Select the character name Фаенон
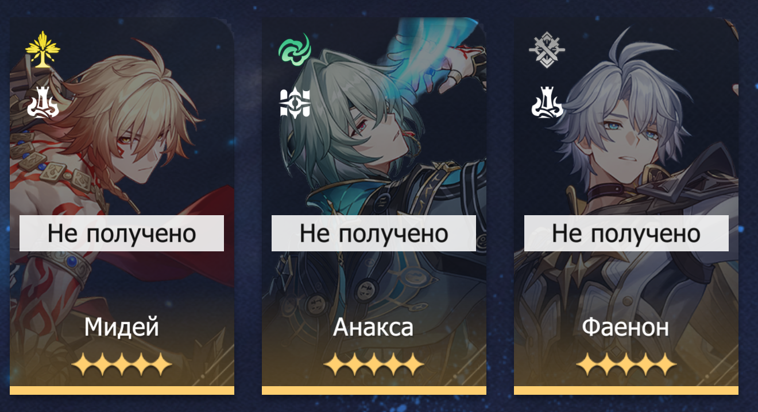The width and height of the screenshot is (758, 412). coord(625,328)
